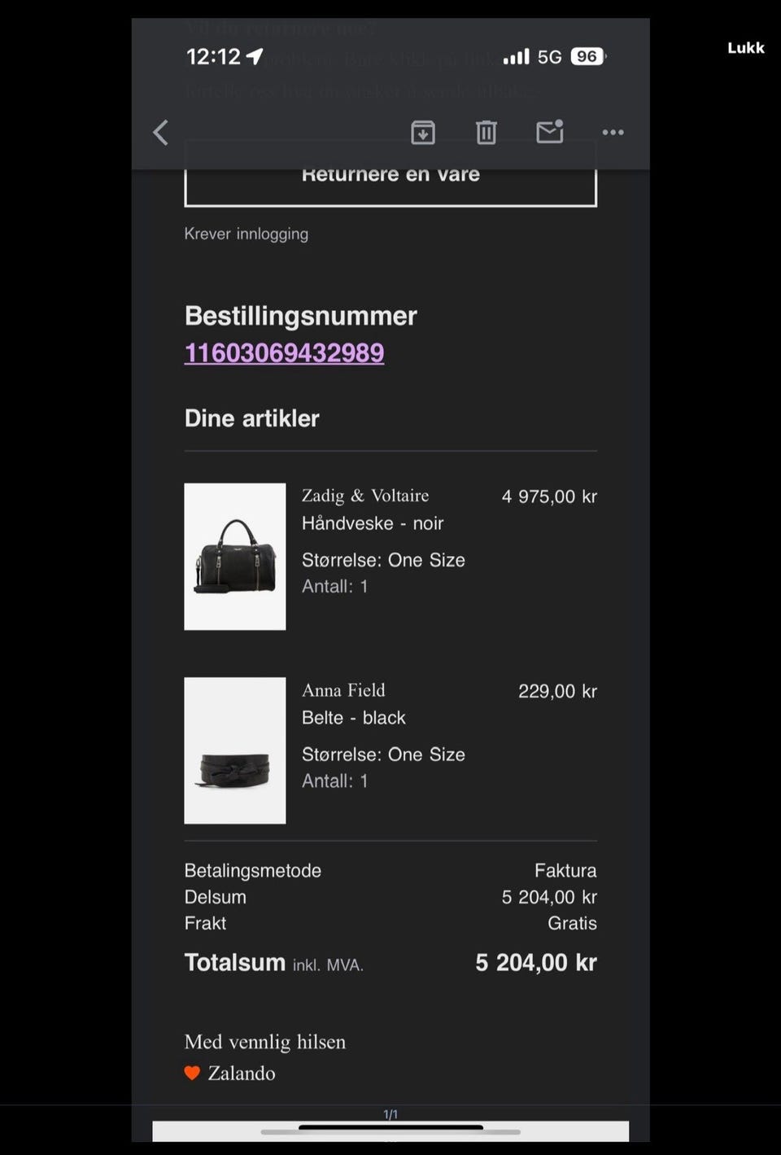The image size is (781, 1155).
Task: Click the Zadig & Voltaire product name
Action: click(x=365, y=496)
